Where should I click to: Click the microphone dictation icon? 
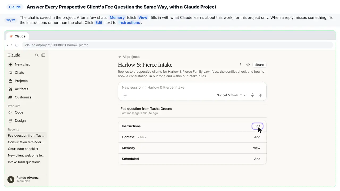[253, 95]
